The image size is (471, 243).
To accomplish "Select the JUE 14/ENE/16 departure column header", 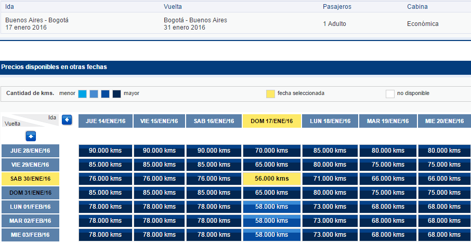I will pyautogui.click(x=106, y=121).
